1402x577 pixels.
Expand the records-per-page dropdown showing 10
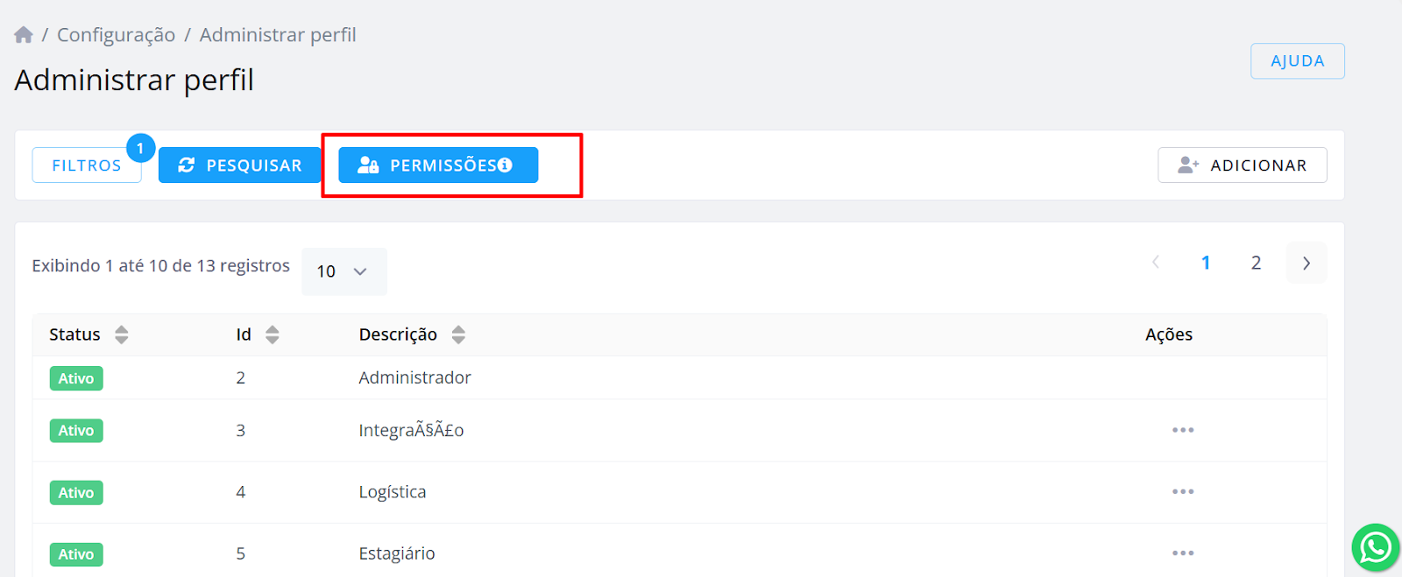point(344,271)
